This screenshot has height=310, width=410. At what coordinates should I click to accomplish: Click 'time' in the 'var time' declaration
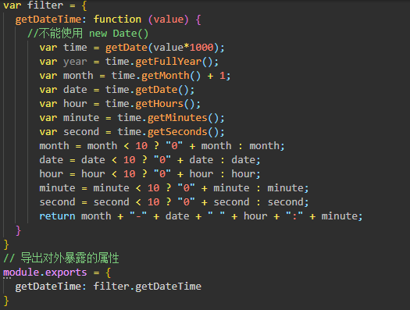click(x=75, y=48)
